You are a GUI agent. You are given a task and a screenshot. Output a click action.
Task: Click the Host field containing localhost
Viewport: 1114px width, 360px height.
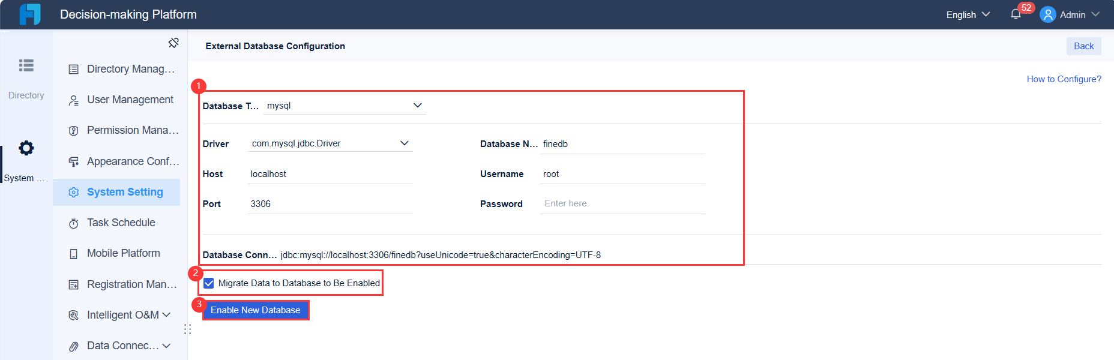coord(330,174)
